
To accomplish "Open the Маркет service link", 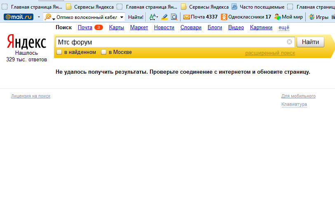I will click(x=139, y=28).
